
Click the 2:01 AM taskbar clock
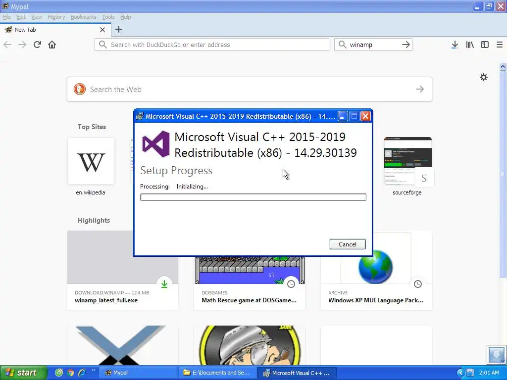click(489, 373)
